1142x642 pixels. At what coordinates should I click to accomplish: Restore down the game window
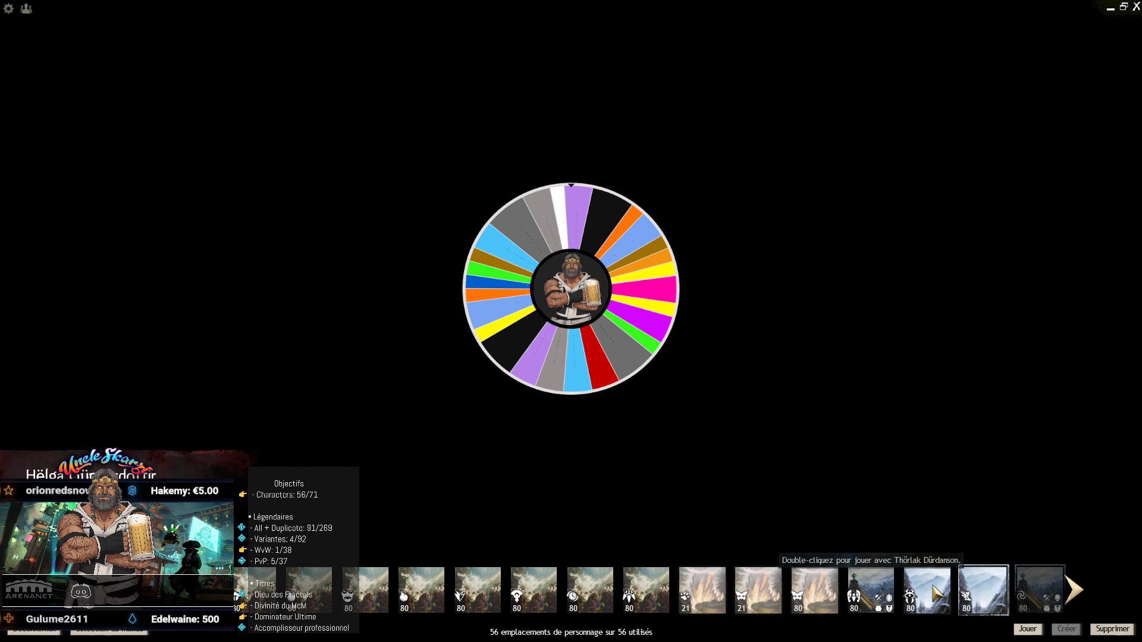click(x=1124, y=7)
